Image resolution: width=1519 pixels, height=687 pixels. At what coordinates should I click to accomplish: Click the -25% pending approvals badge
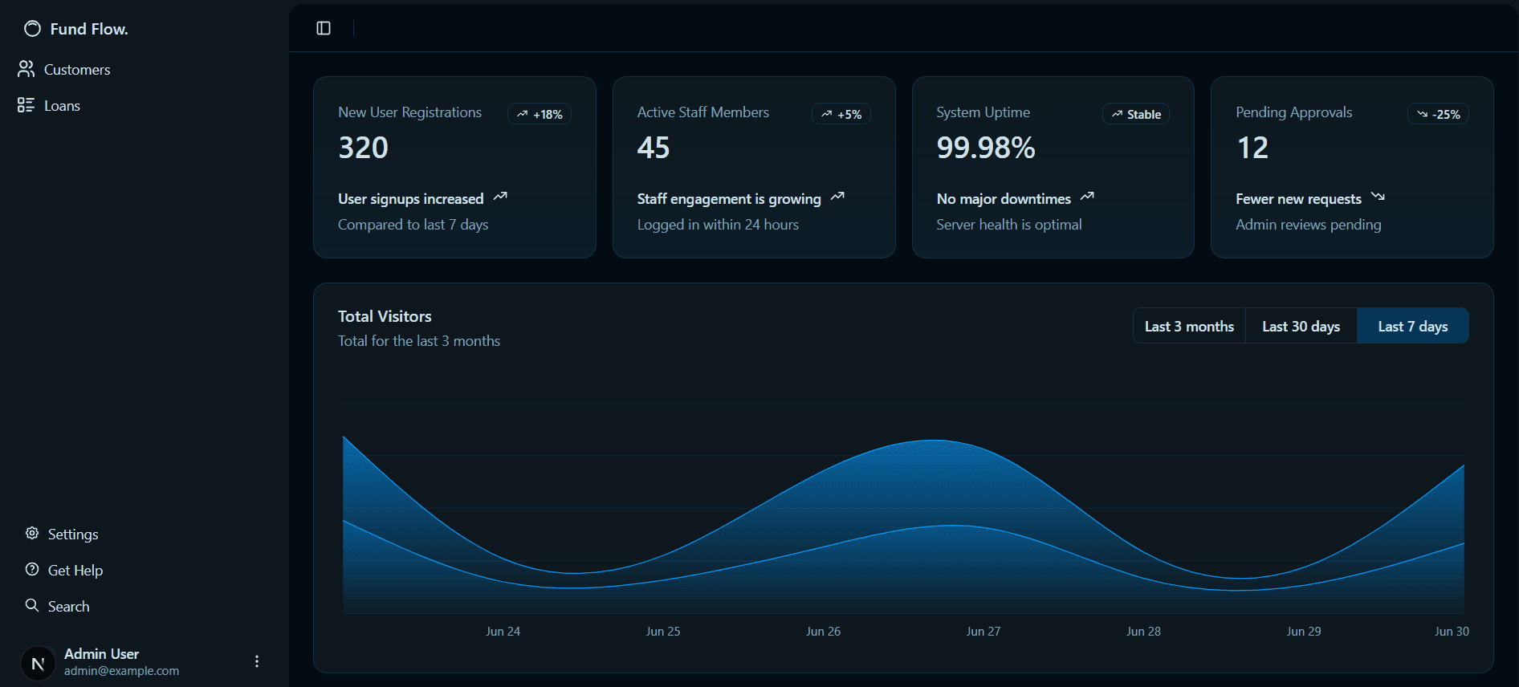click(1438, 114)
